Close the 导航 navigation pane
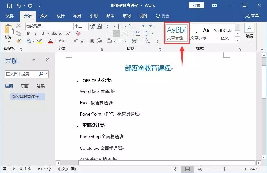267x173 pixels. pyautogui.click(x=47, y=60)
